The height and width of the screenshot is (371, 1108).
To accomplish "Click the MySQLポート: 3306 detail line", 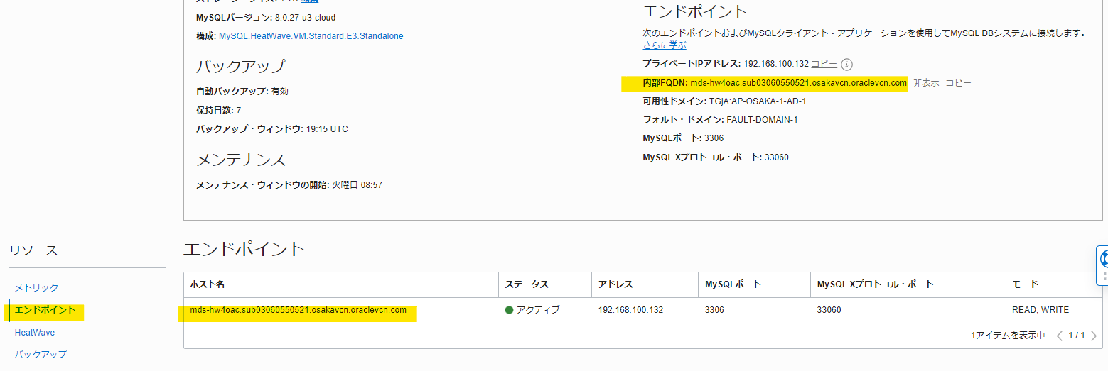I will [683, 138].
